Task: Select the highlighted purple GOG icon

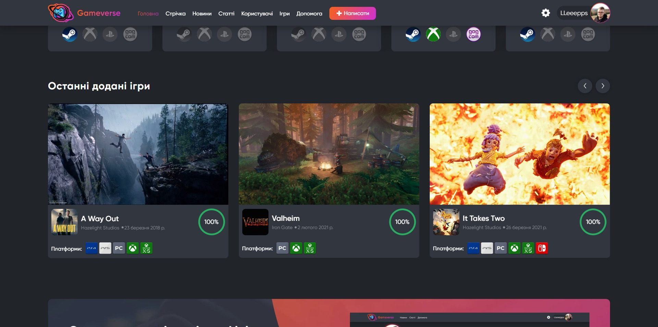Action: pyautogui.click(x=474, y=34)
